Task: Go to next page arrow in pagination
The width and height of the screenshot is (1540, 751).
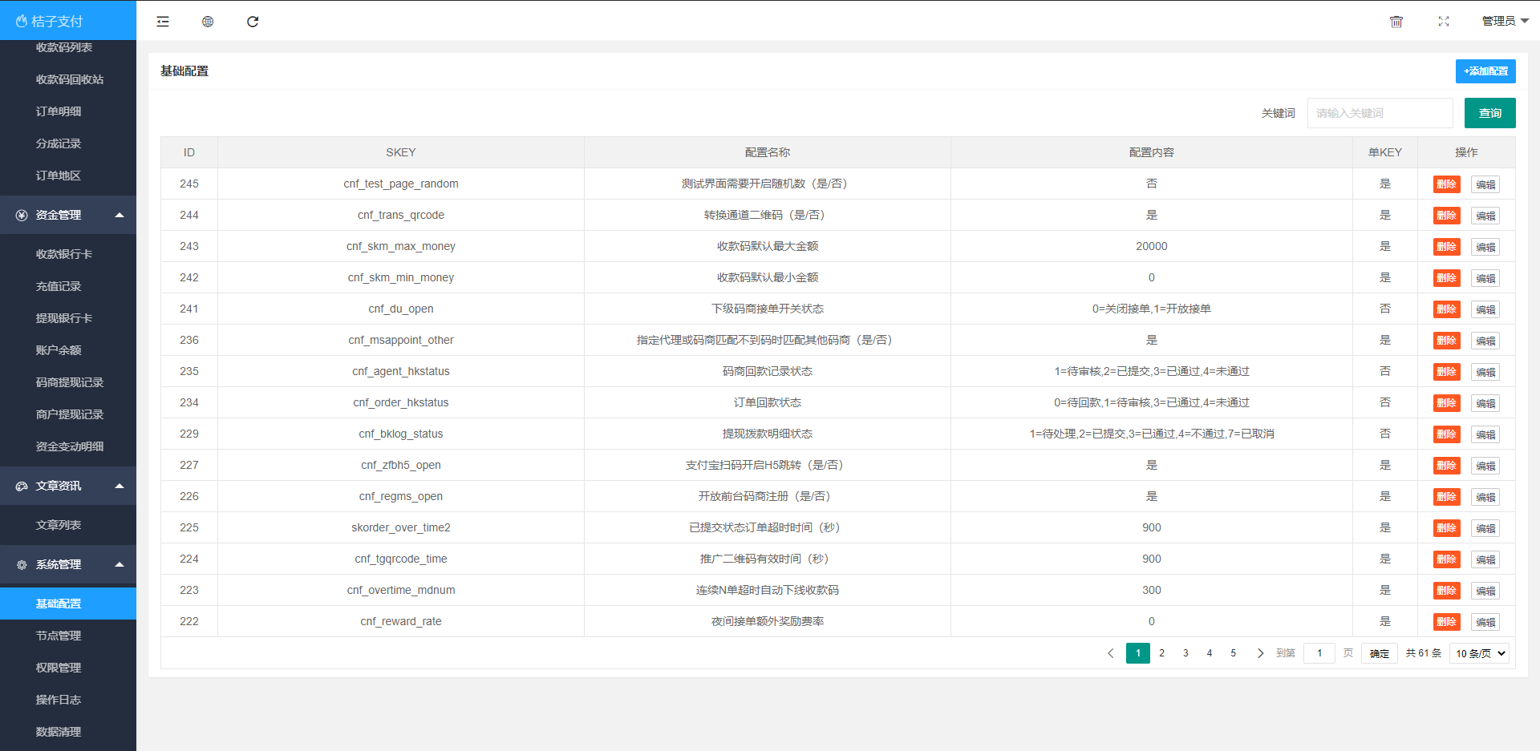Action: click(x=1260, y=653)
